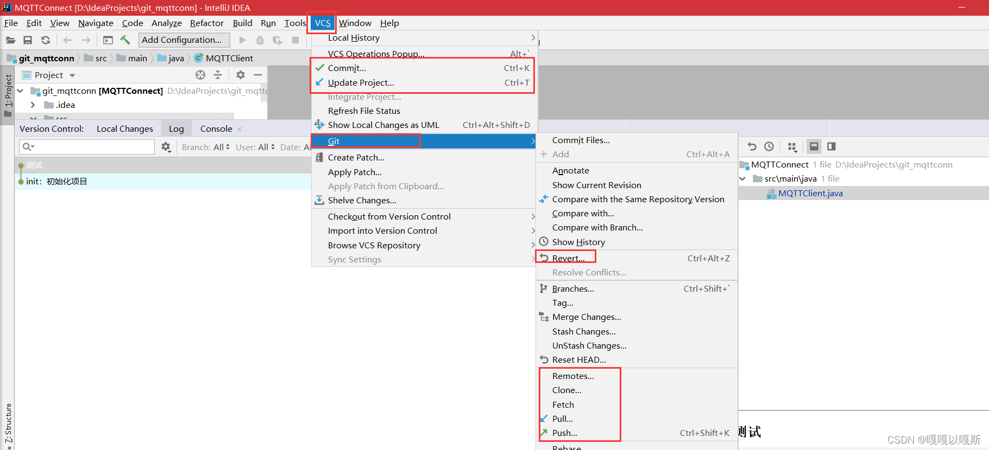Choose Shelve Changes... menu item

(x=424, y=200)
